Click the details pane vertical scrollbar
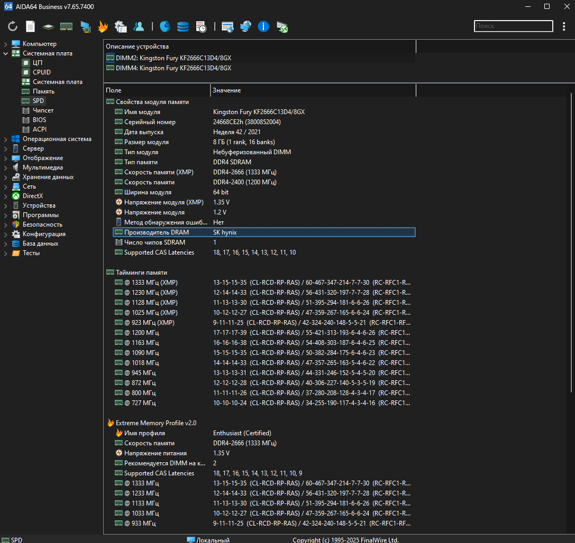 pos(571,243)
